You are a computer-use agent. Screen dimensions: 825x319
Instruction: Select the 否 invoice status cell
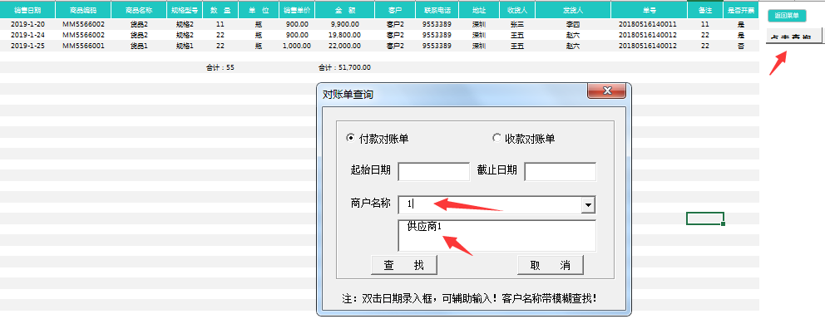741,46
